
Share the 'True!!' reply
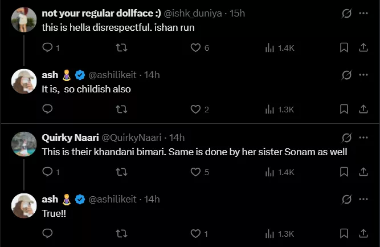tap(363, 233)
